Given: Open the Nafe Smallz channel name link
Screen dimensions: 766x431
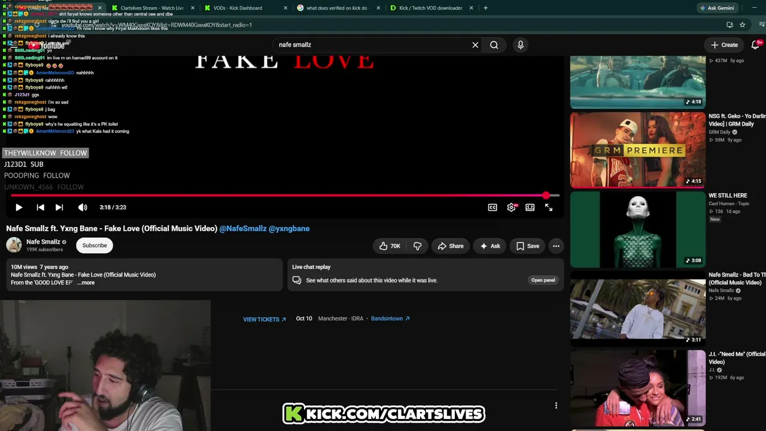Looking at the screenshot, I should click(43, 242).
